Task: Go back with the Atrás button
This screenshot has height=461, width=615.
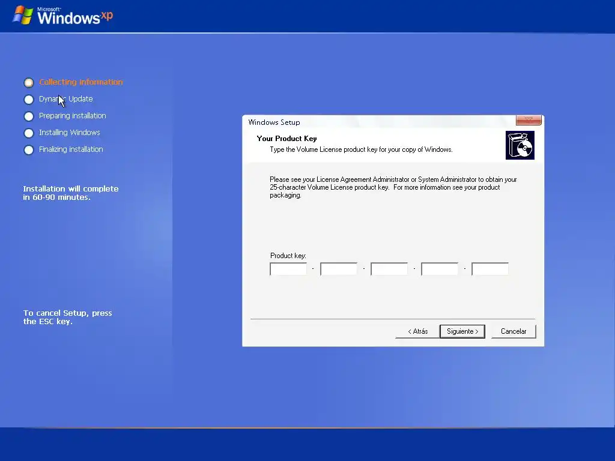Action: (x=417, y=331)
